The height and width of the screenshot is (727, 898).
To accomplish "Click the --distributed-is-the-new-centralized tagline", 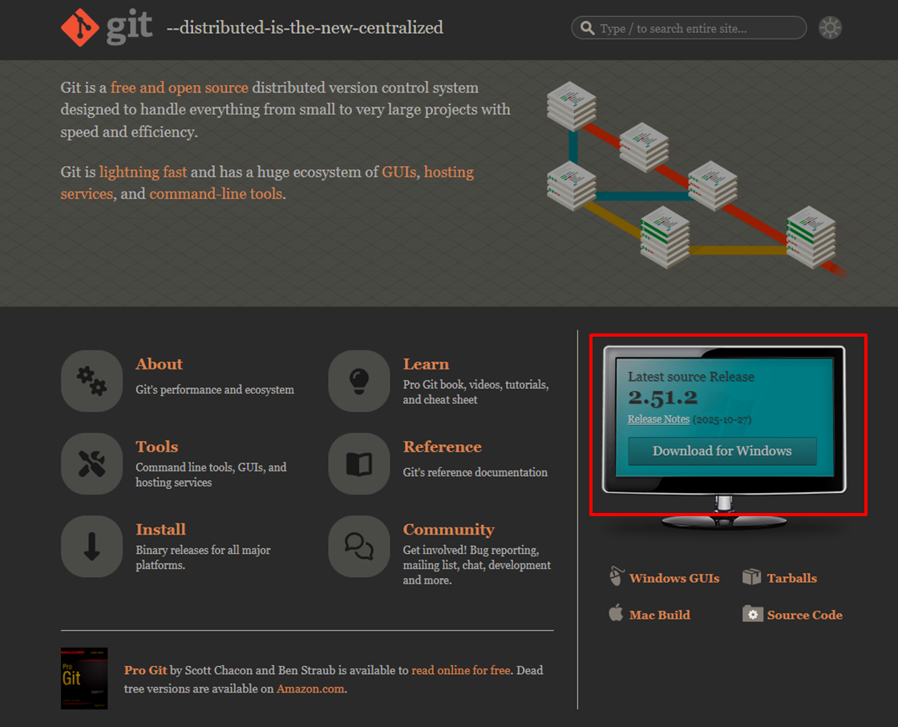I will 305,27.
